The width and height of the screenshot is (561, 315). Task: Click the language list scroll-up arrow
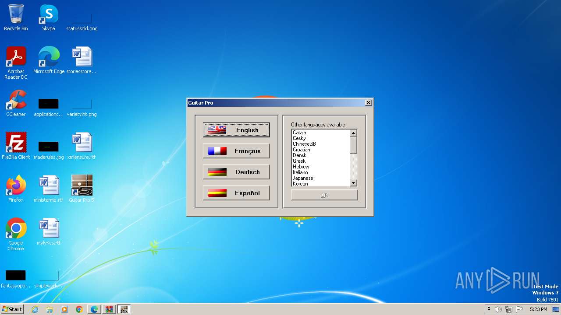(354, 133)
